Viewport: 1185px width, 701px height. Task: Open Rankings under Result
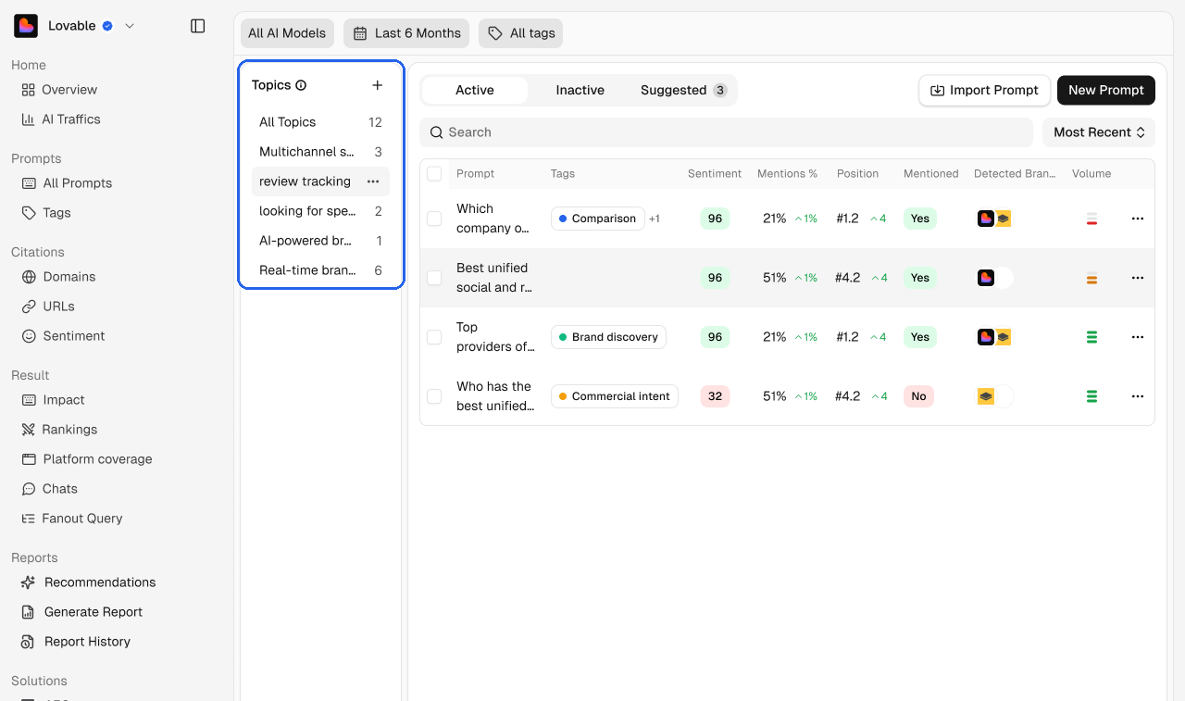pyautogui.click(x=59, y=430)
